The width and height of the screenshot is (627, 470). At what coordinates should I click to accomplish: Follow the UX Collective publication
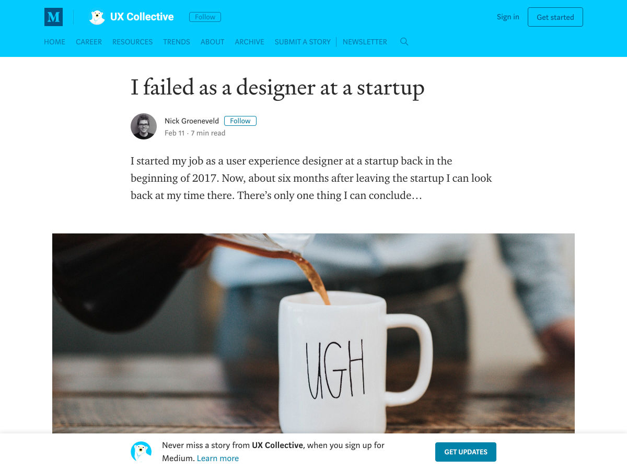pos(205,17)
